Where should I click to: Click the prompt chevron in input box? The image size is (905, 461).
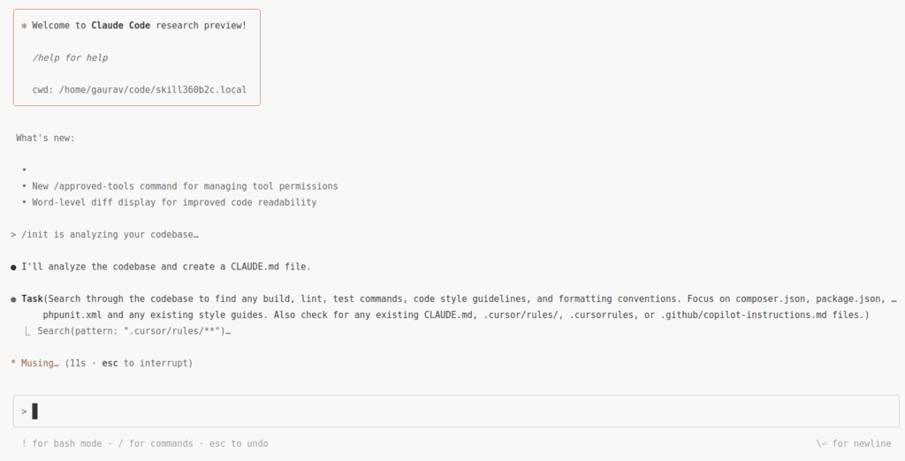24,412
